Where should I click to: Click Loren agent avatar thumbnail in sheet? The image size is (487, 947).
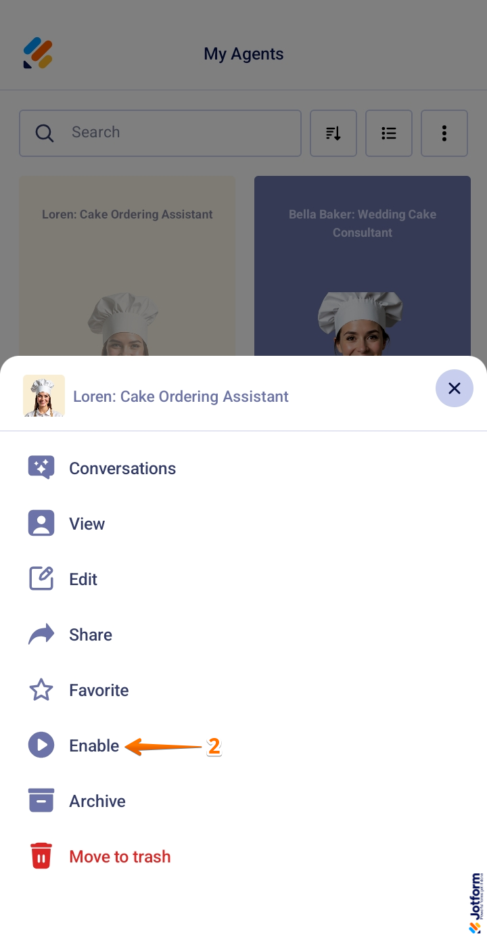(44, 396)
